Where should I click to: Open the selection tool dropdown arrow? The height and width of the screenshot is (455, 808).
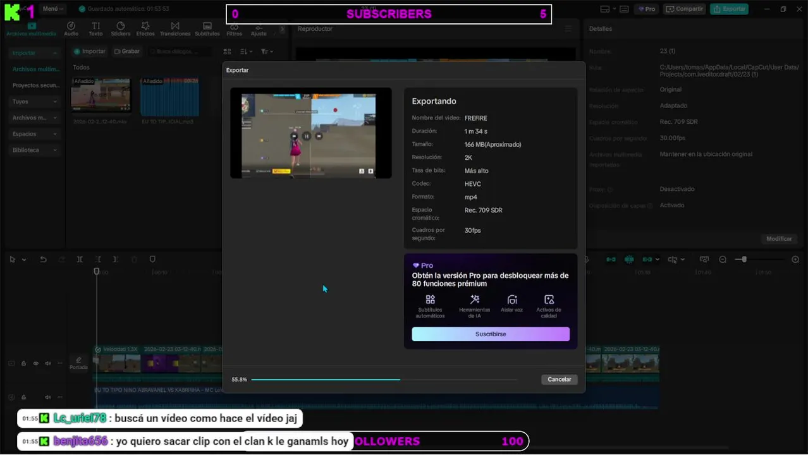(x=24, y=260)
